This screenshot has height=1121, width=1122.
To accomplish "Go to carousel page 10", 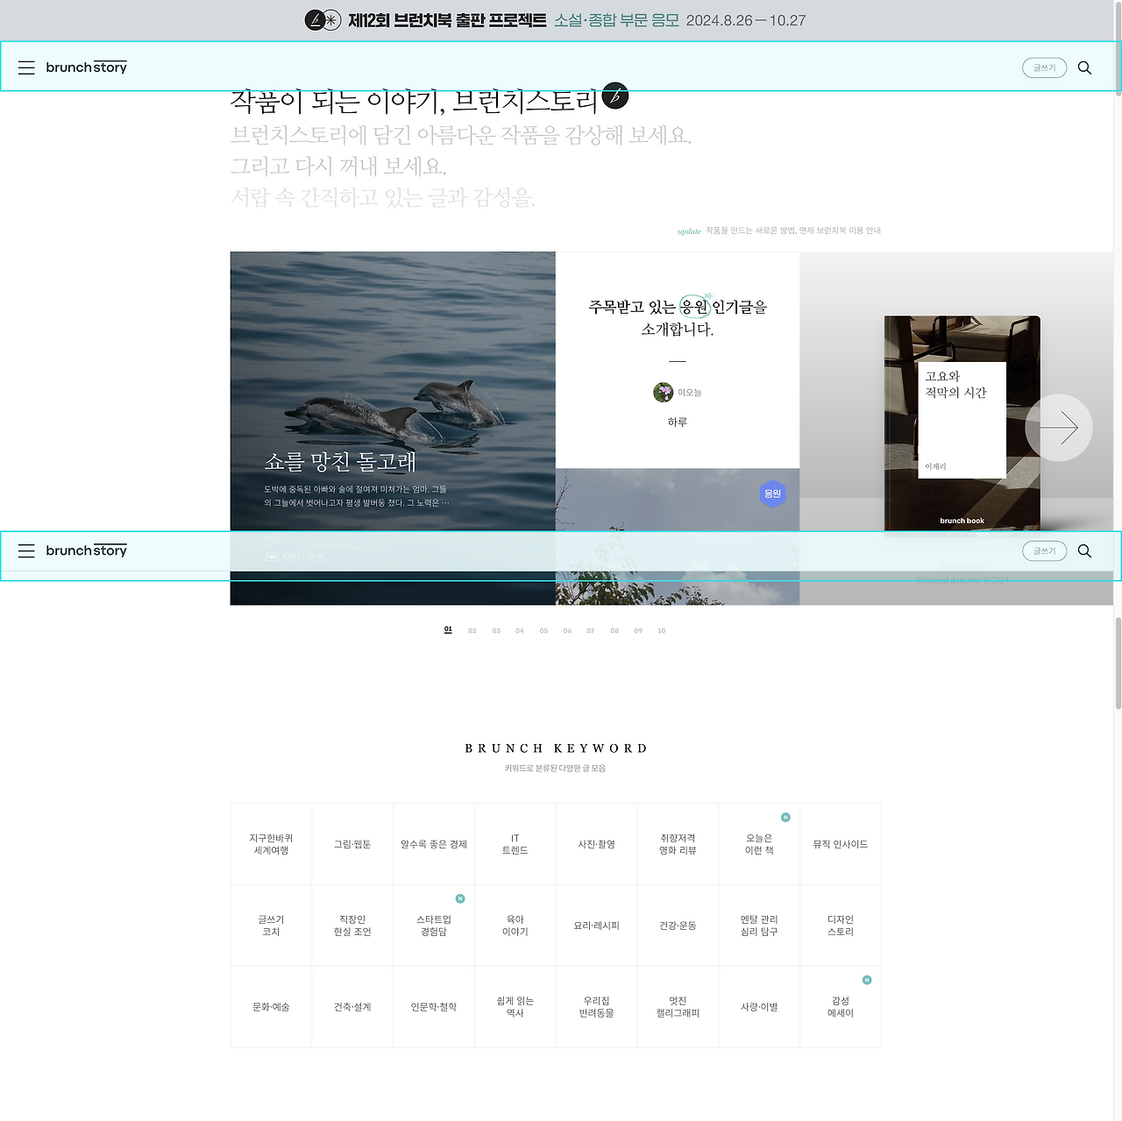I will (x=662, y=631).
